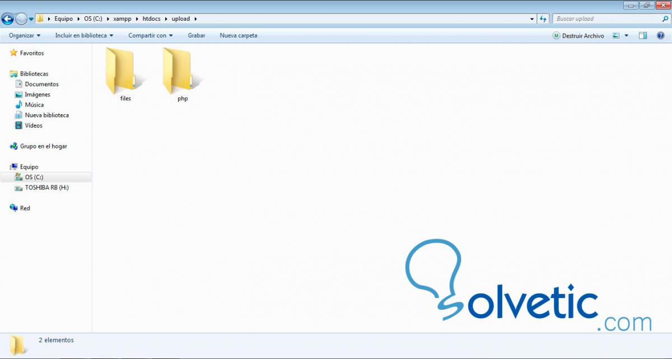Select Equipo in the address breadcrumb

pyautogui.click(x=64, y=18)
